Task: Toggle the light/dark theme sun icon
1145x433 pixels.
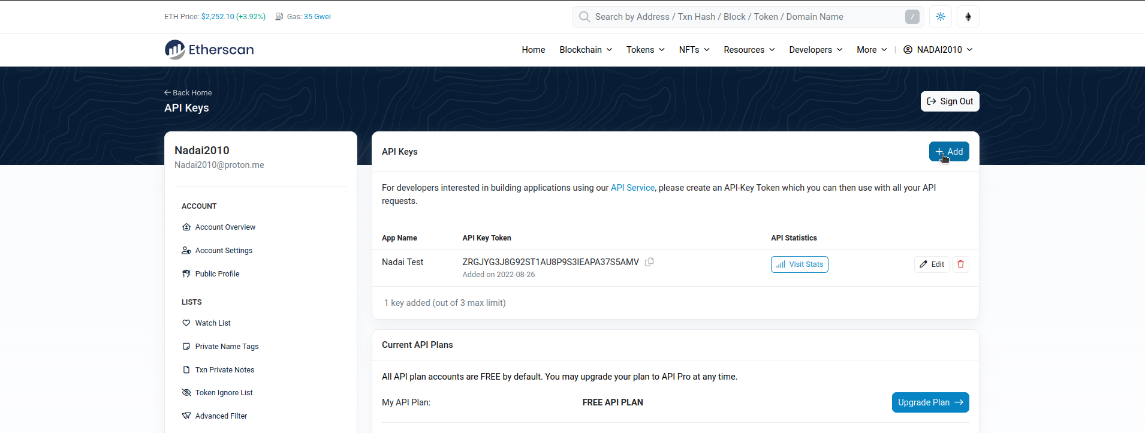Action: (941, 17)
